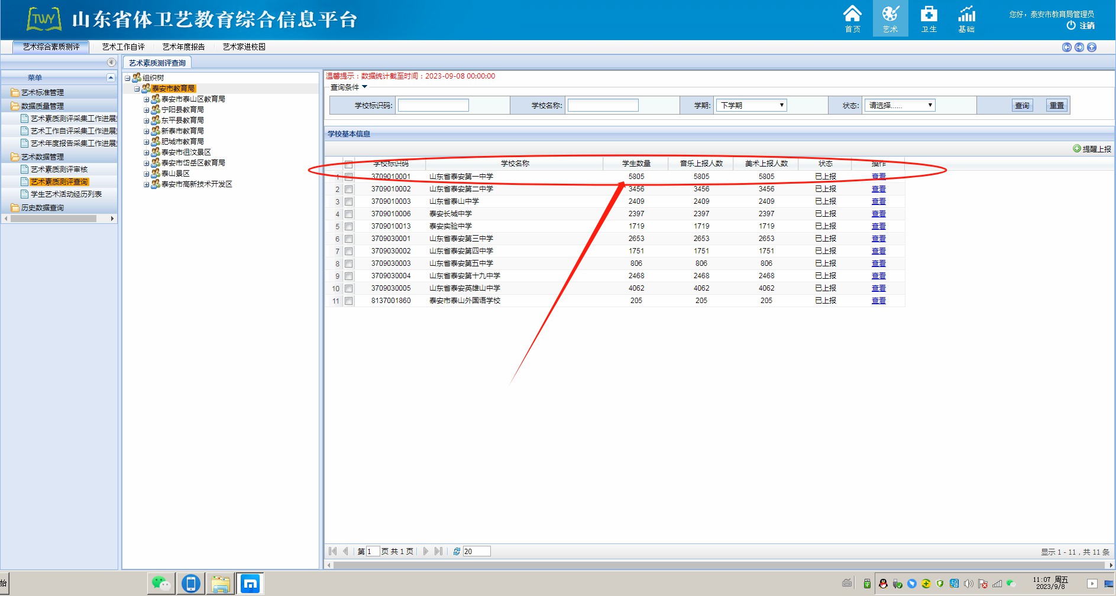Image resolution: width=1116 pixels, height=596 pixels.
Task: Click the 提醒上报 reminder icon button
Action: [1077, 149]
